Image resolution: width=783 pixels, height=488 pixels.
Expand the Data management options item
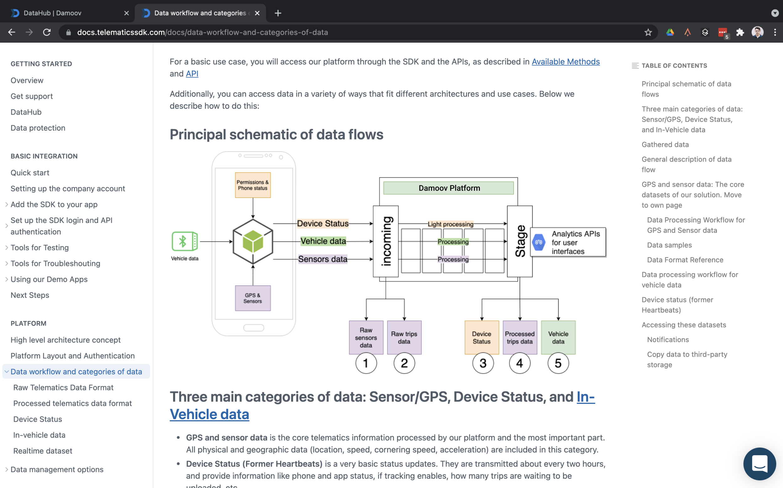click(6, 469)
